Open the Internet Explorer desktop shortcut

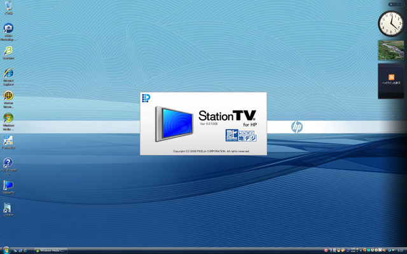click(x=8, y=77)
